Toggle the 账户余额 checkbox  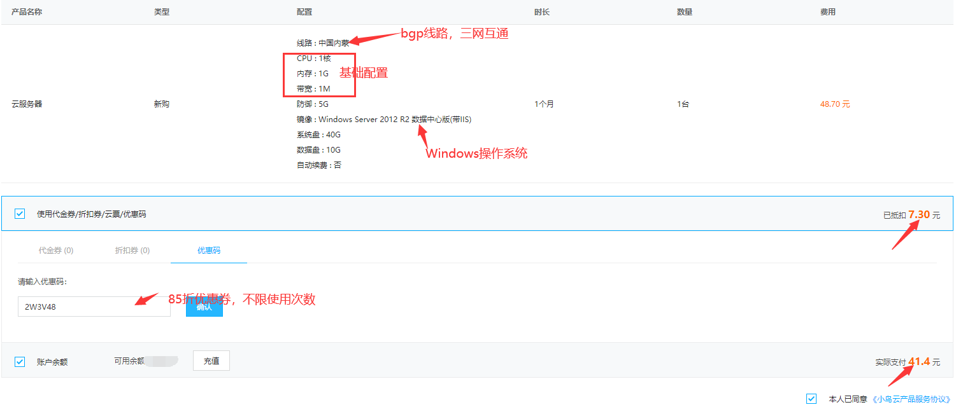(20, 362)
